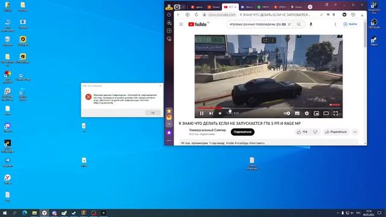Image resolution: width=386 pixels, height=217 pixels.
Task: Open taskbar search magnifier
Action: click(x=14, y=213)
